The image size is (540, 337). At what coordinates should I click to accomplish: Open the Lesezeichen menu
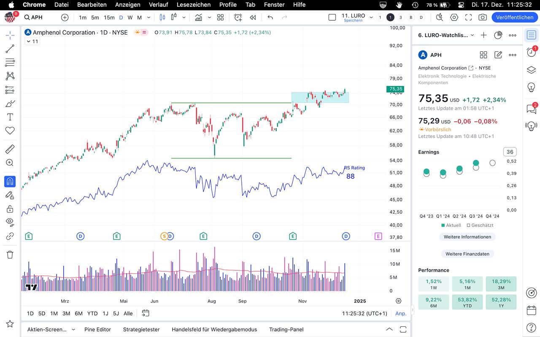coord(193,5)
